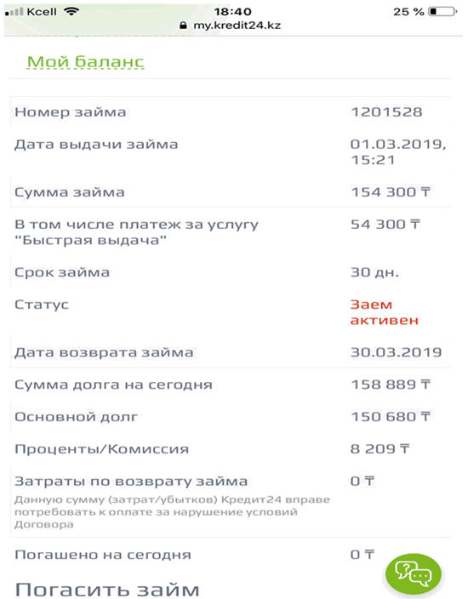
Task: Tap loan number 1201528
Action: coord(386,112)
